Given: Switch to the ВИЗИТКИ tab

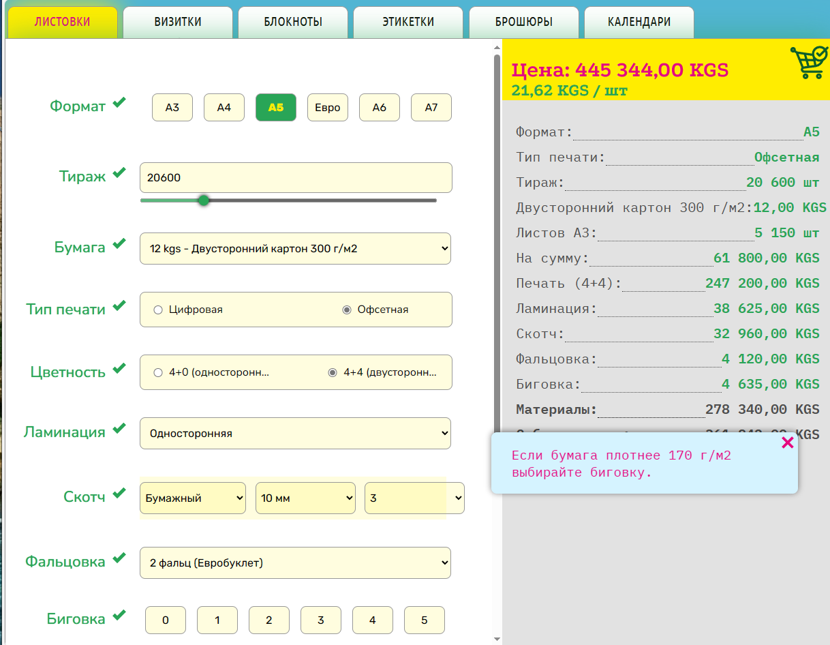Looking at the screenshot, I should [x=178, y=22].
